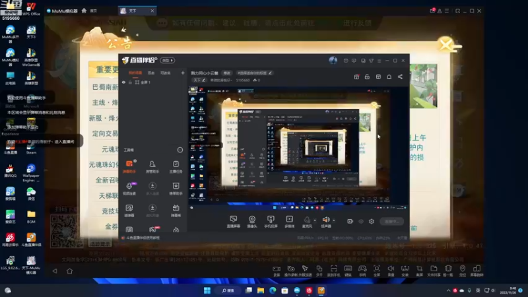The image size is (528, 297).
Task: Toggle the preview eye icon next to the settings gear
Action: tap(361, 221)
